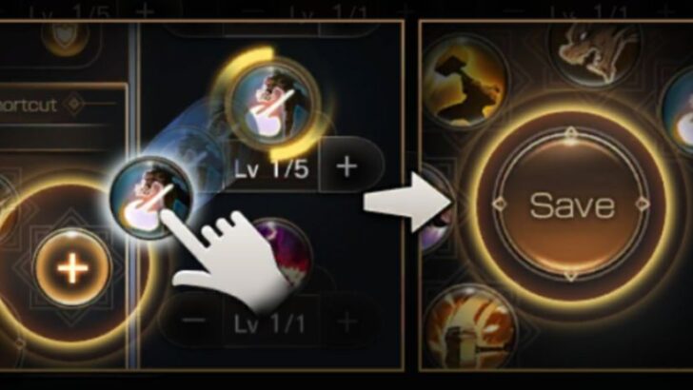Click the Lv 1/1 level label
693x390 pixels.
point(268,324)
